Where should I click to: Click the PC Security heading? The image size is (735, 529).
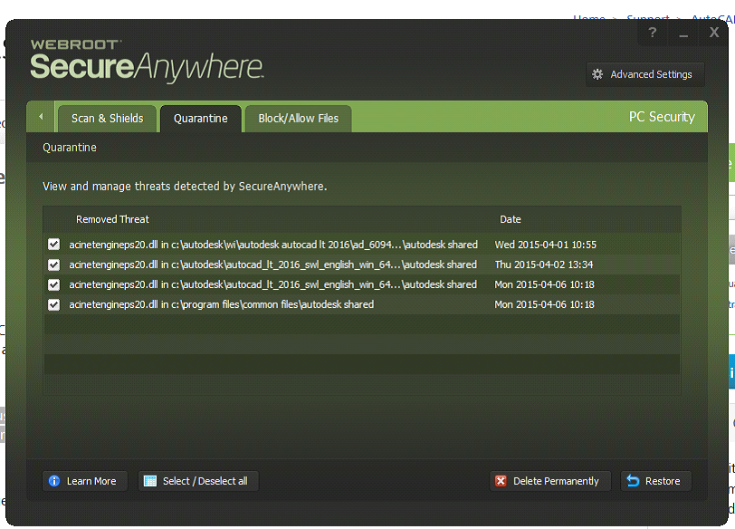click(662, 117)
